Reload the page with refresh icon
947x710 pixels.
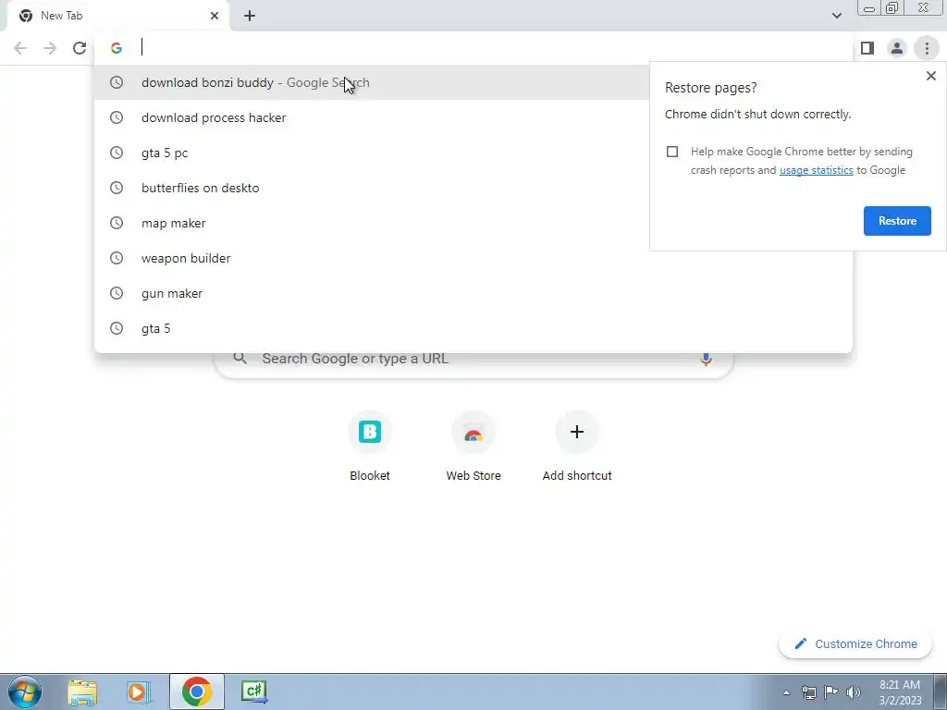(80, 48)
